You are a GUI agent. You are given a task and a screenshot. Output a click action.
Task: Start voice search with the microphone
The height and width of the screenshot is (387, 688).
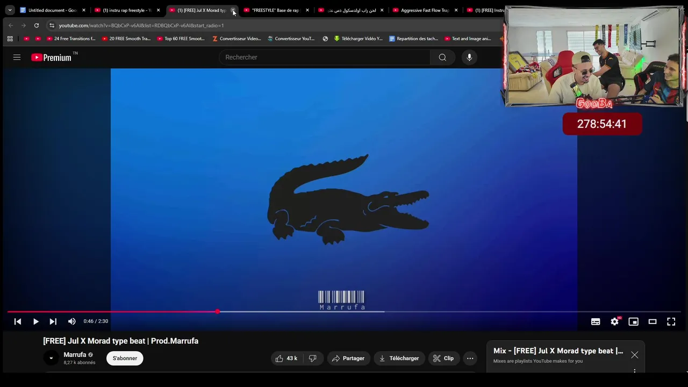point(469,58)
